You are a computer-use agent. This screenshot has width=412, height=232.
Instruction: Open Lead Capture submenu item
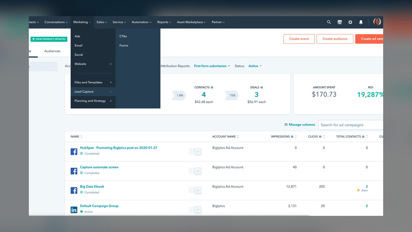[x=93, y=92]
